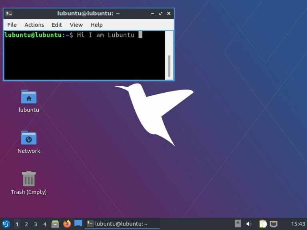Image resolution: width=307 pixels, height=230 pixels.
Task: Close the terminal window
Action: 169,14
